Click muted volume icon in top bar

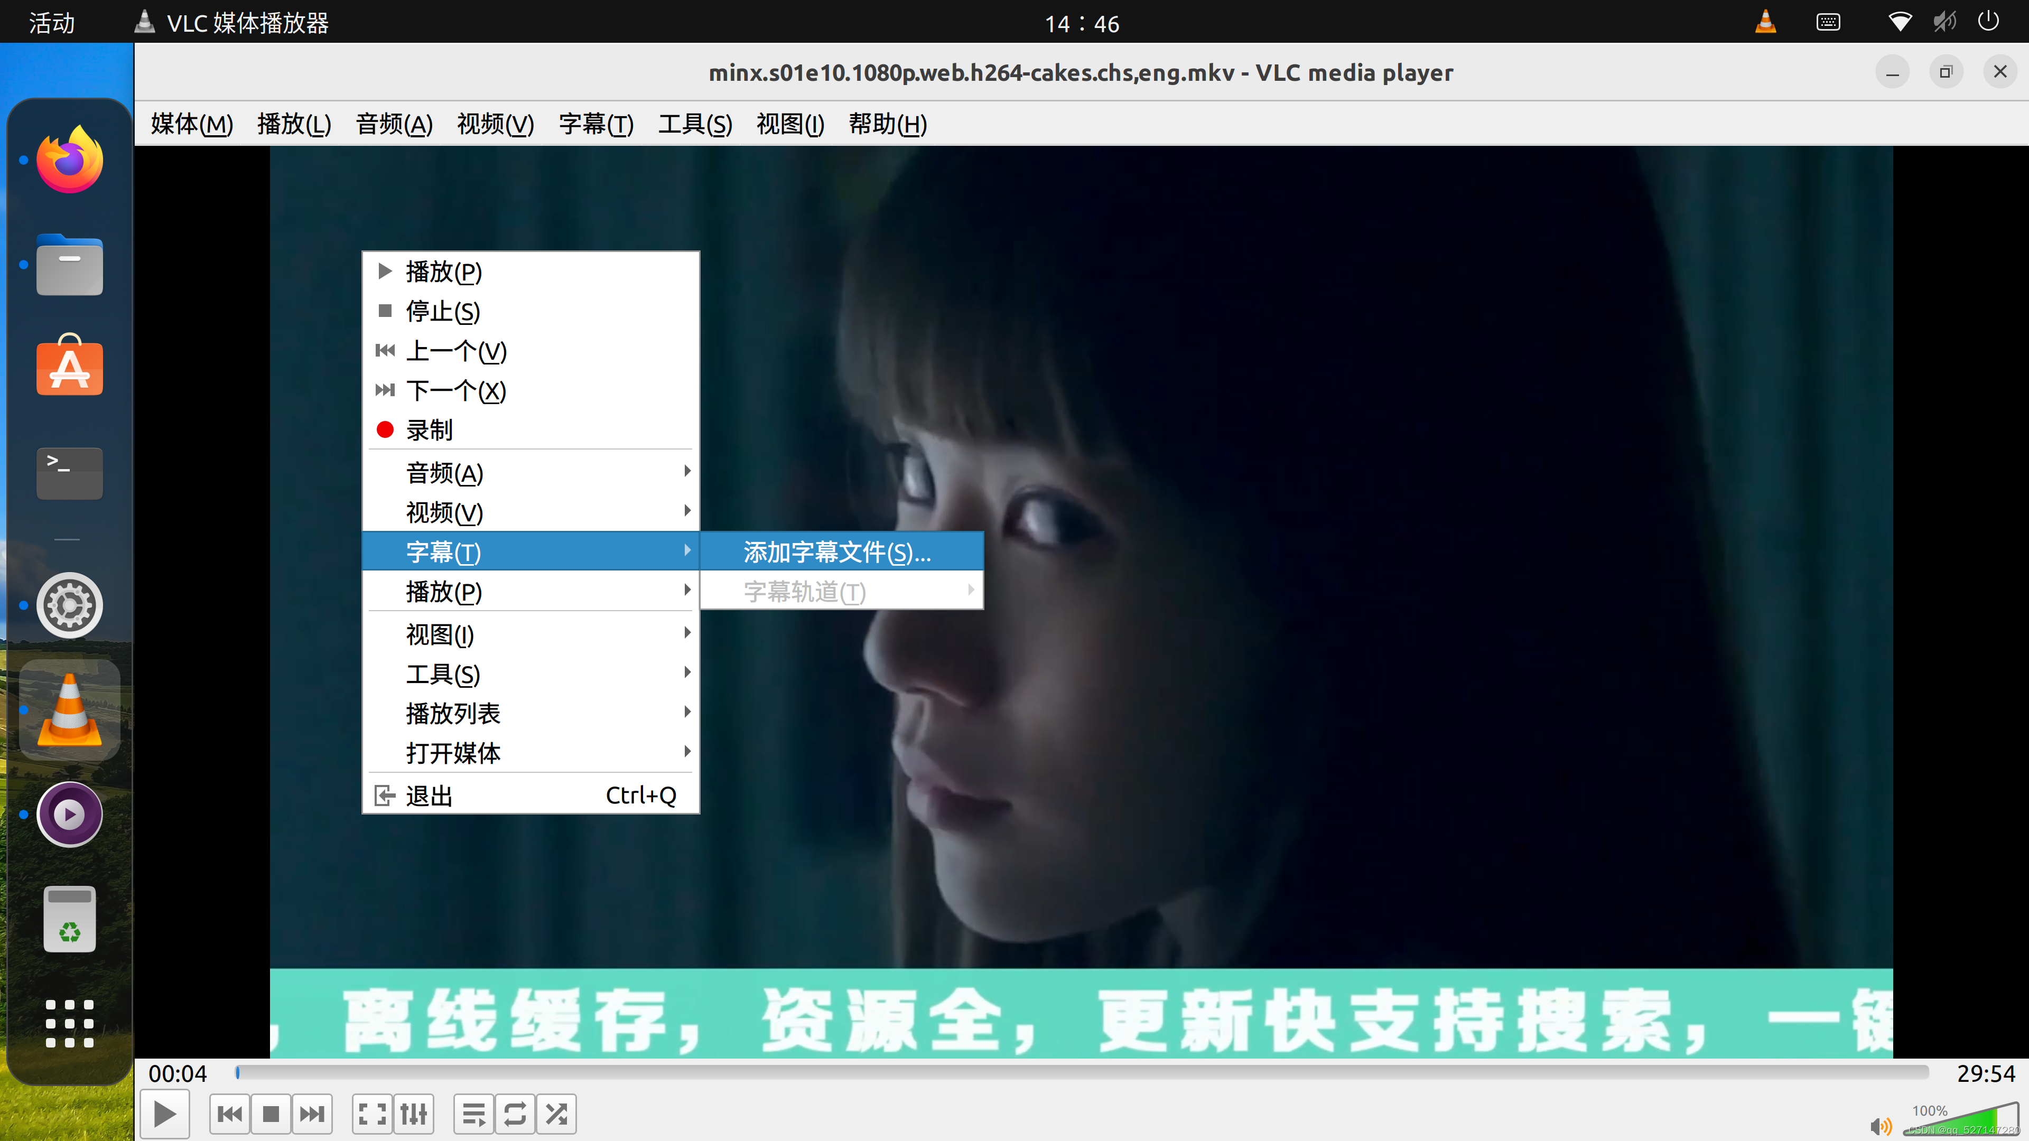click(x=1944, y=21)
